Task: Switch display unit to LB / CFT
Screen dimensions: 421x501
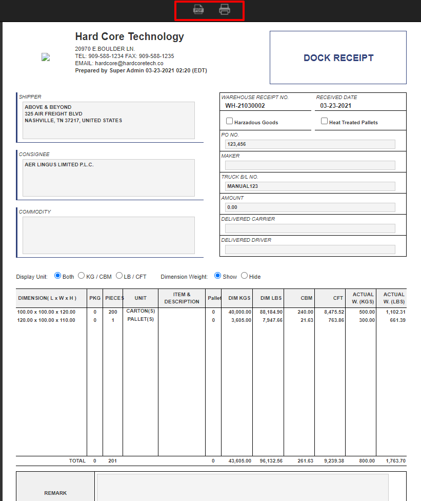Action: [x=119, y=276]
